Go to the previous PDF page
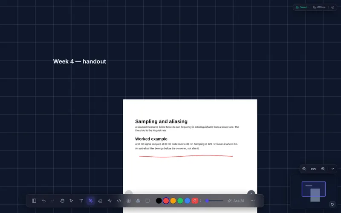The width and height of the screenshot is (341, 213). 129,193
